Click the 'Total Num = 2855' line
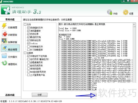Screen dimensions: 138x103 pyautogui.click(x=68, y=28)
